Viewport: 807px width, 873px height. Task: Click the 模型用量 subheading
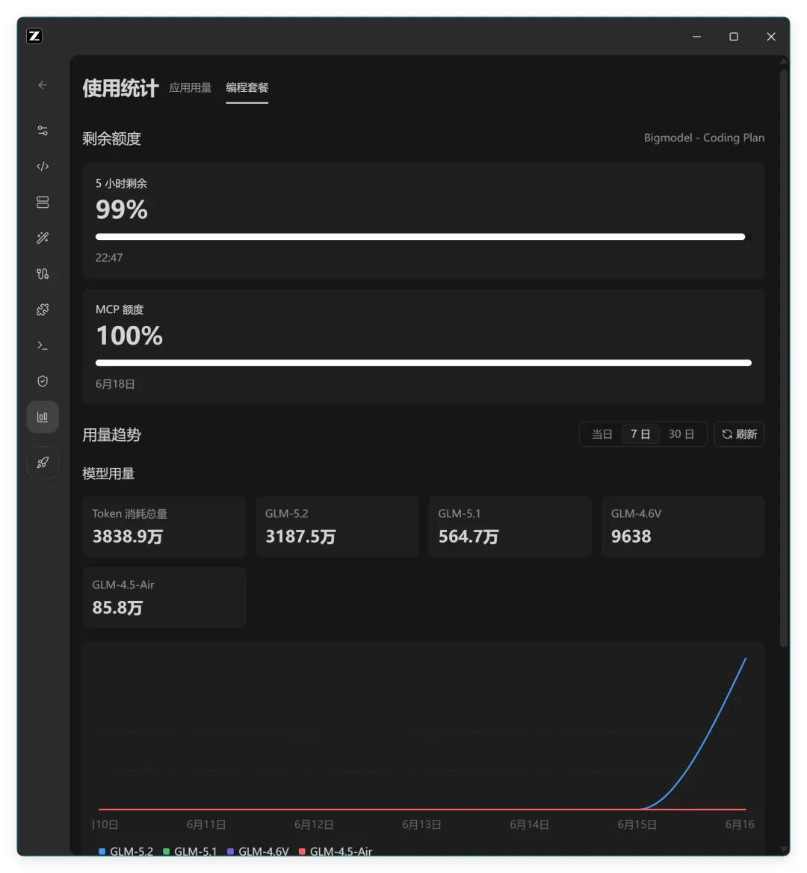108,474
